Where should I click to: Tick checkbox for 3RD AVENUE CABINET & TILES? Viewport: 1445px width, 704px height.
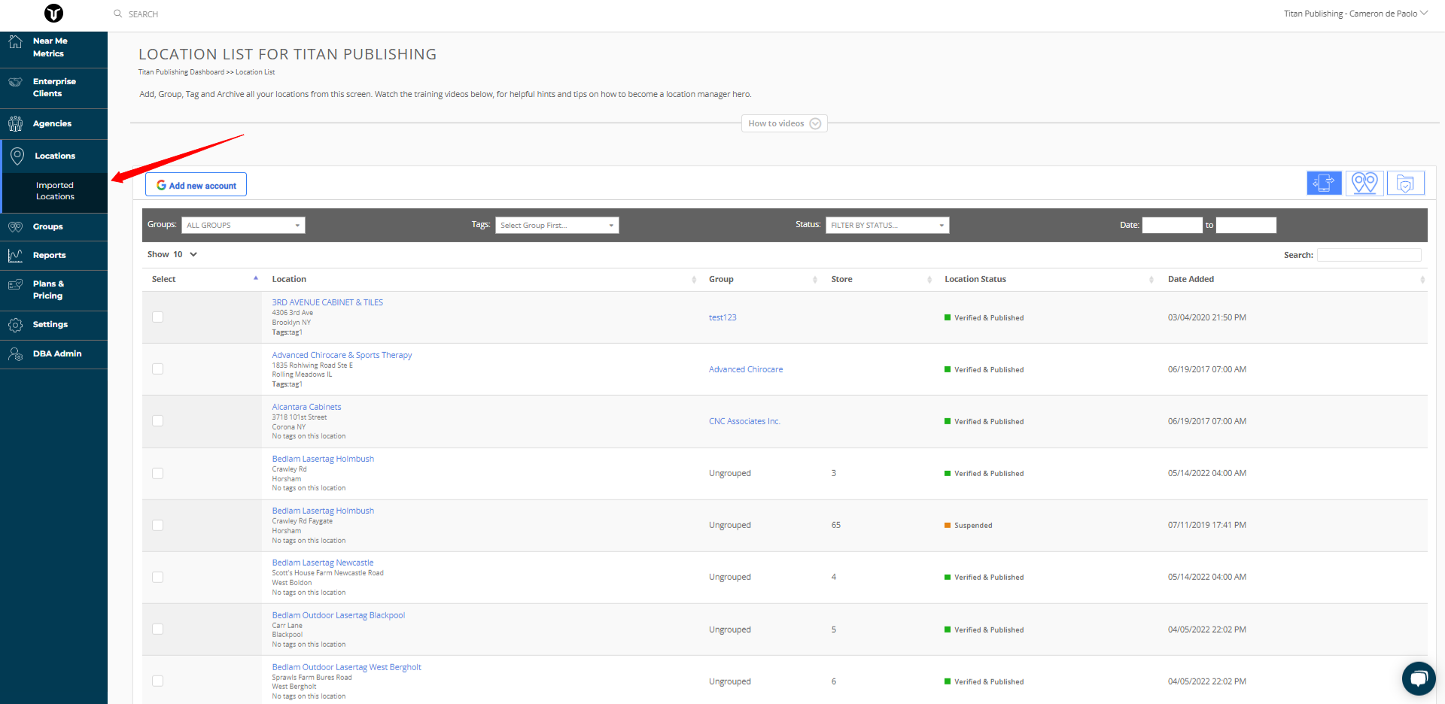click(157, 317)
